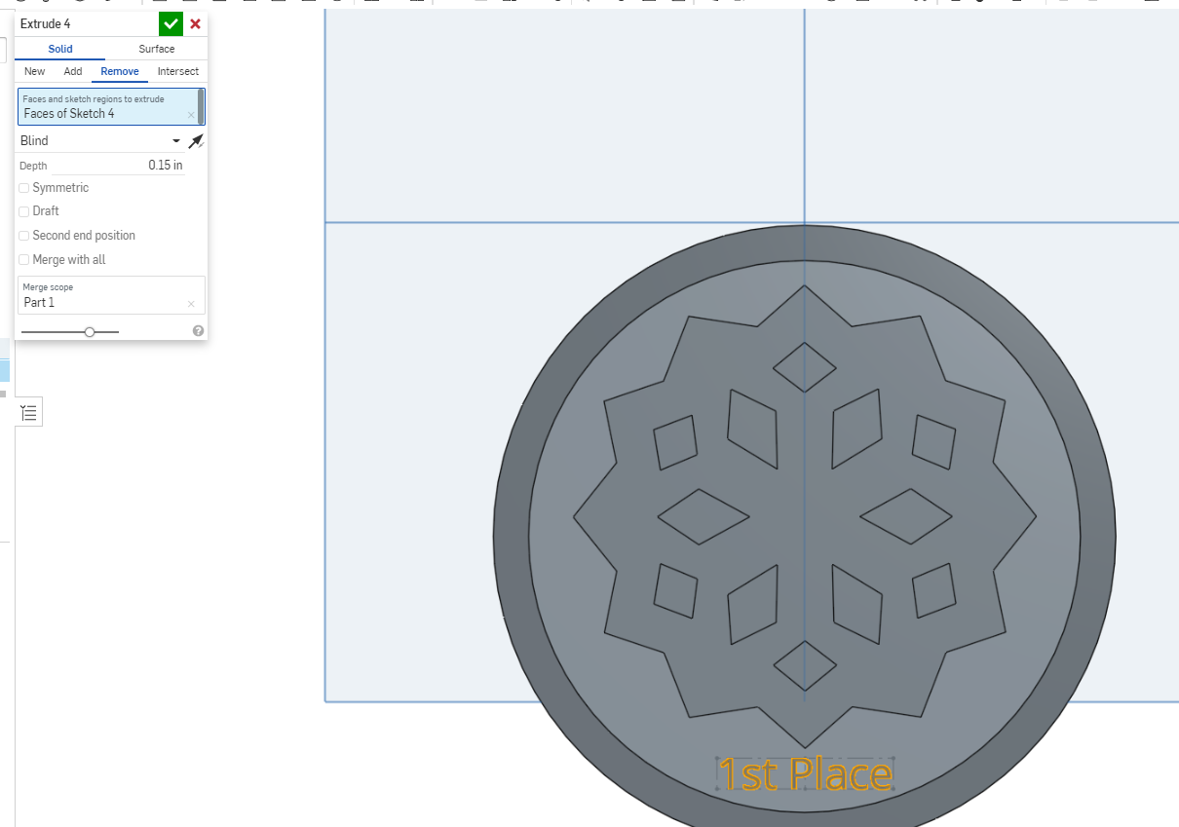The image size is (1179, 827).
Task: Accept the Extrude 4 feature with green checkmark
Action: pos(171,23)
